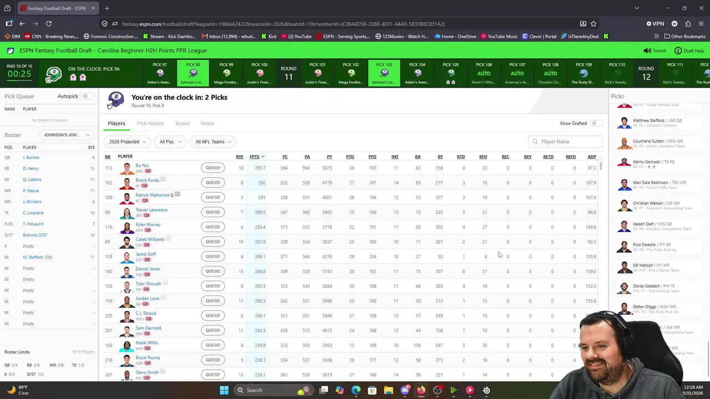This screenshot has height=399, width=710.
Task: Open the All NFL Teams filter dropdown
Action: click(x=213, y=142)
